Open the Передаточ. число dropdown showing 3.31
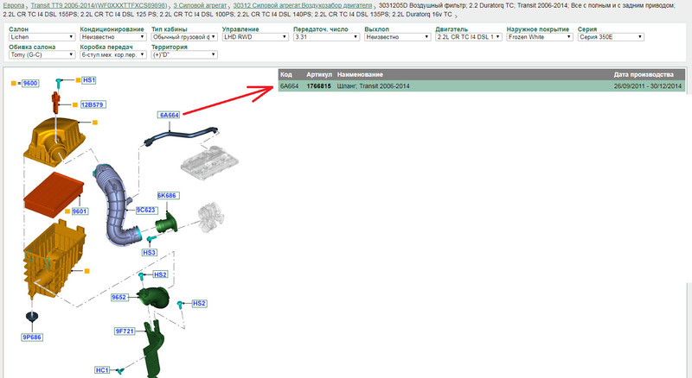 (324, 38)
